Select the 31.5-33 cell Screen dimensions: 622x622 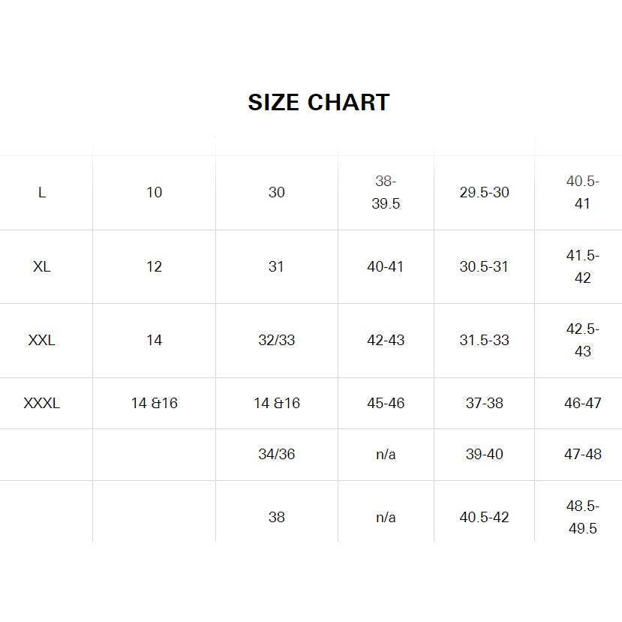point(484,340)
